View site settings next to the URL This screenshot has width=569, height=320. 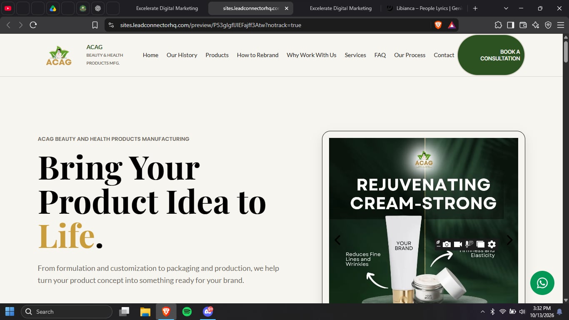coord(111,25)
